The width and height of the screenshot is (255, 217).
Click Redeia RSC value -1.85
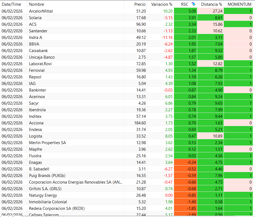tap(191, 208)
